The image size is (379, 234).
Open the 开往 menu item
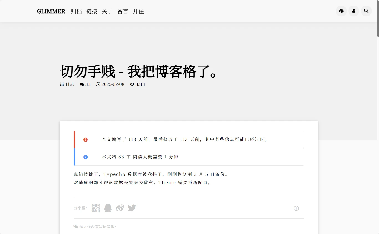[x=138, y=11]
